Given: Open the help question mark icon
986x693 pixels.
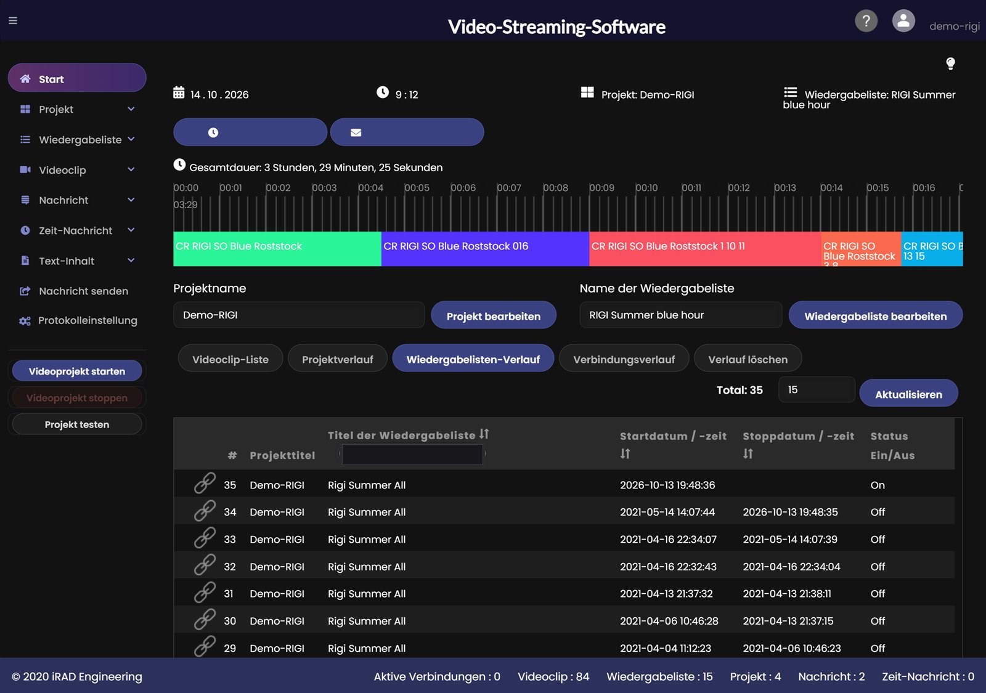Looking at the screenshot, I should tap(866, 21).
